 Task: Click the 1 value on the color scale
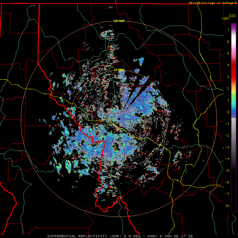pyautogui.click(x=228, y=100)
